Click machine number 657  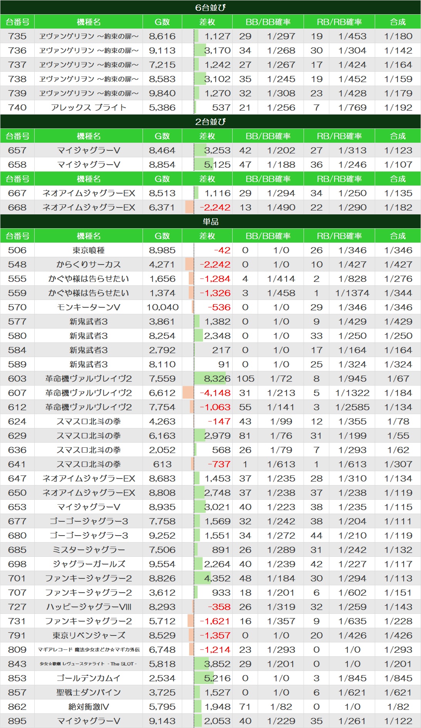[x=17, y=150]
